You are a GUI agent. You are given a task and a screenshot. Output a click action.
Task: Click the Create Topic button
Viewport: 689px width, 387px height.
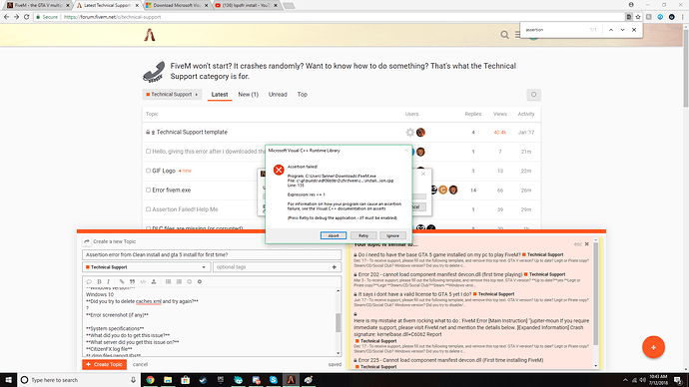point(105,364)
